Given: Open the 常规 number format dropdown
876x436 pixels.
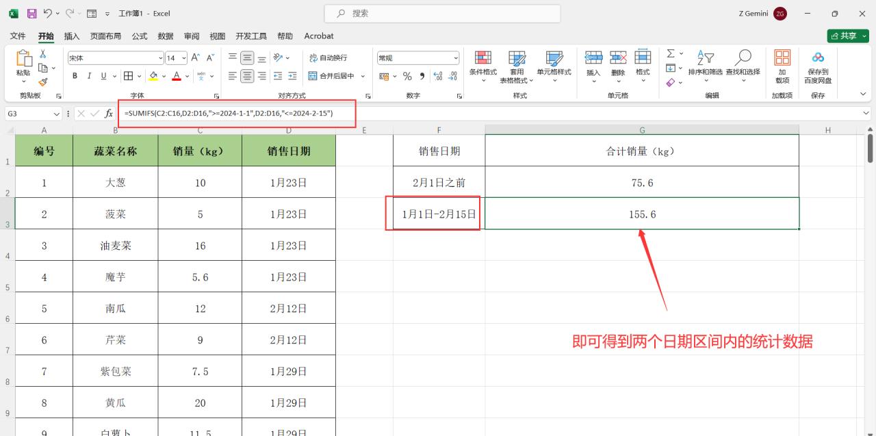Looking at the screenshot, I should click(x=456, y=58).
